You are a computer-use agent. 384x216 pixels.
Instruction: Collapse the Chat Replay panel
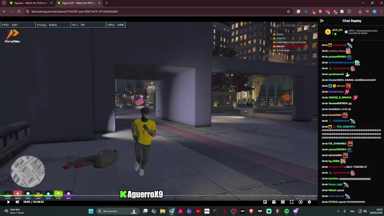tap(322, 21)
